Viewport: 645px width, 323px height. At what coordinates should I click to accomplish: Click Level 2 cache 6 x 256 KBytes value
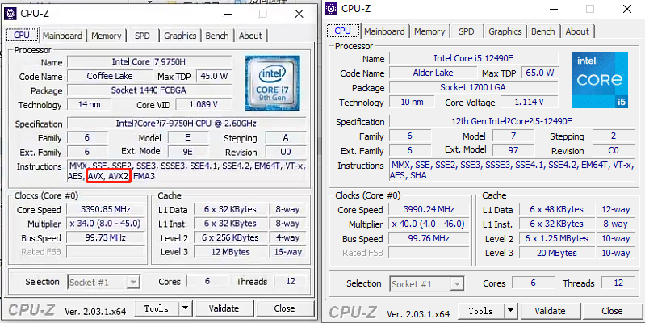click(x=230, y=238)
